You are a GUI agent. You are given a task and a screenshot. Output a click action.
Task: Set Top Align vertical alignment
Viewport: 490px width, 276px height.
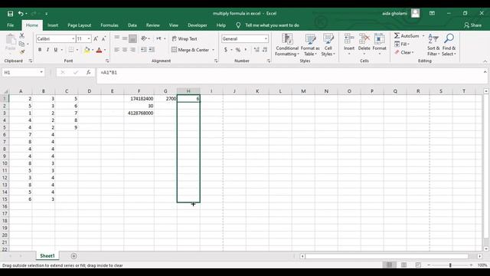pos(116,38)
